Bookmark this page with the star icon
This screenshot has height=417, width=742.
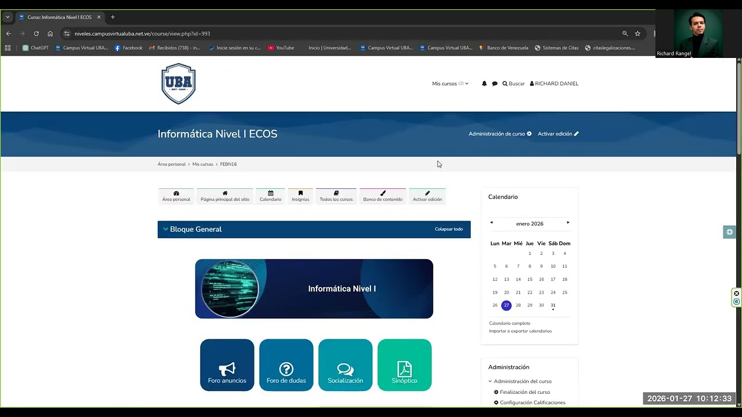[x=638, y=34]
